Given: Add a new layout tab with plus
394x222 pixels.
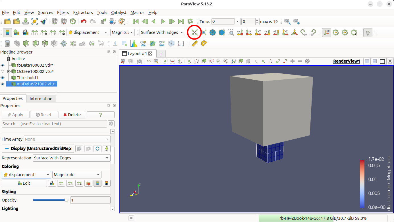Looking at the screenshot, I should tap(161, 54).
